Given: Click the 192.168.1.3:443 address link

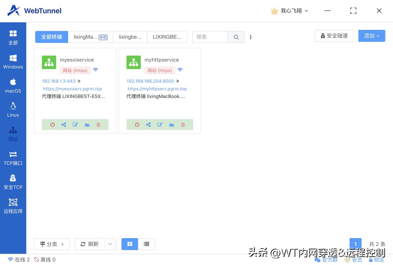Looking at the screenshot, I should 59,81.
